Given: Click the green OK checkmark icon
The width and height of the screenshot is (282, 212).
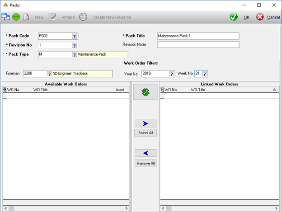Looking at the screenshot, I should point(234,17).
